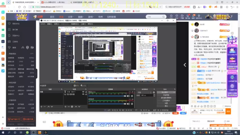Mute the desktop audio channel in mixer
This screenshot has width=240, height=135.
coord(128,104)
